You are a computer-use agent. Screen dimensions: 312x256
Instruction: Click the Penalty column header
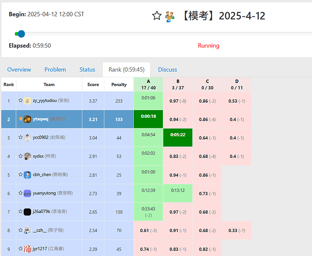119,84
